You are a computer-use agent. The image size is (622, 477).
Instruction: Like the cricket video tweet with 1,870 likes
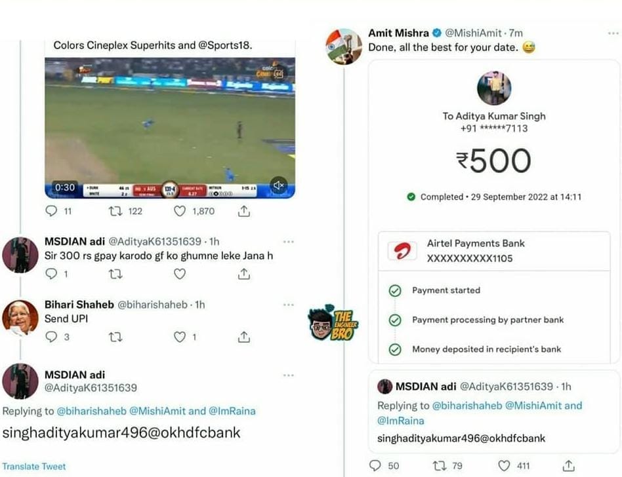pos(180,211)
